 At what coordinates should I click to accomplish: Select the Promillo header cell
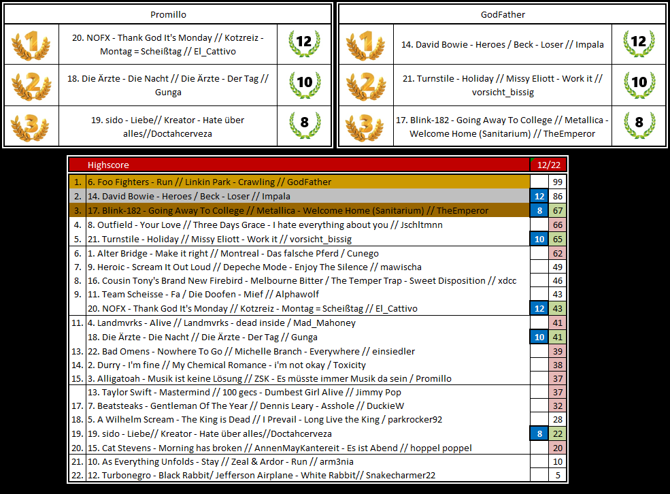[168, 14]
